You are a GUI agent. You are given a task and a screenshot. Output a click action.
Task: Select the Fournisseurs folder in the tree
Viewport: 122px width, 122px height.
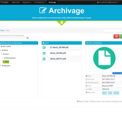(x=10, y=58)
